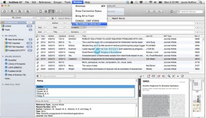The width and height of the screenshot is (206, 118).
Task: Collapse the MY GROUPS section
Action: coord(3,35)
